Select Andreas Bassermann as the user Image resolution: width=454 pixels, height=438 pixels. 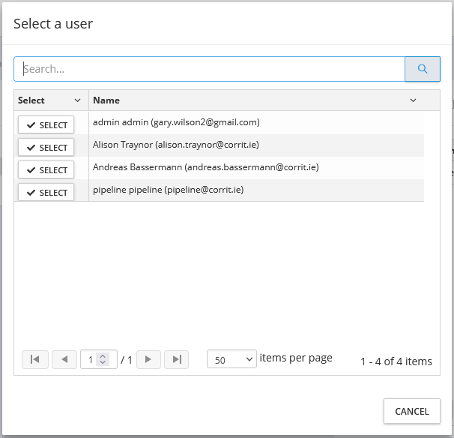(x=46, y=170)
